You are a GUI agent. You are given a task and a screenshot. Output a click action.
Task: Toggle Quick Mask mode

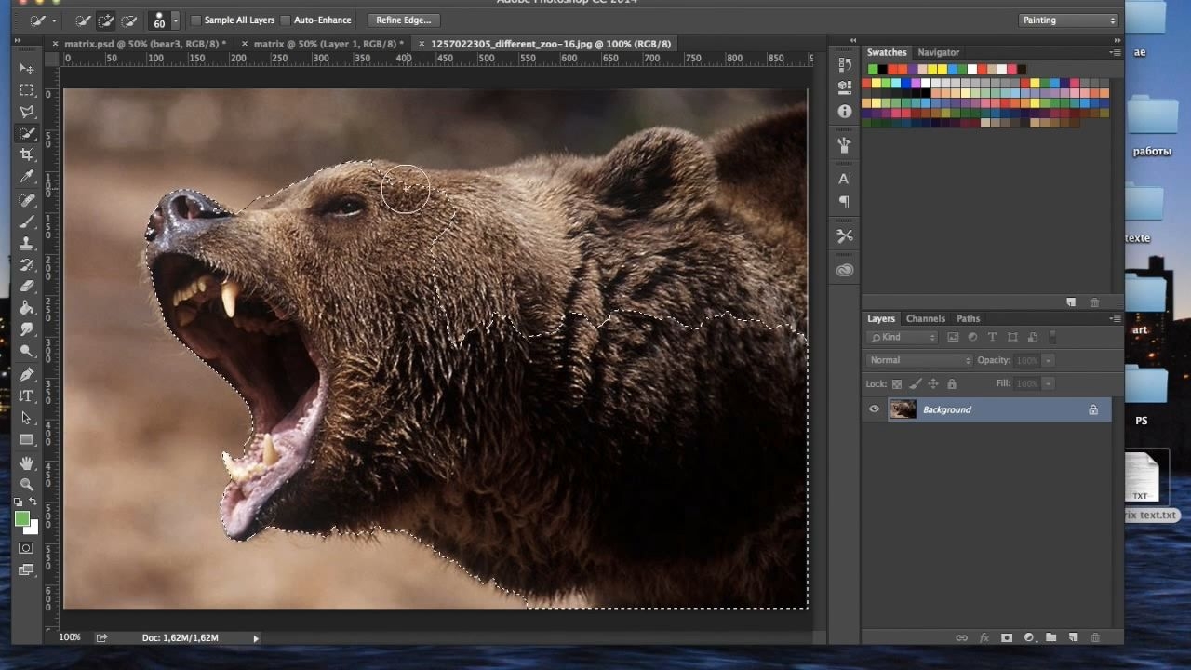pyautogui.click(x=26, y=549)
